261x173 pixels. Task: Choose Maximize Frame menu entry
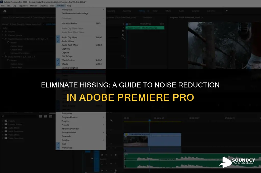point(81,23)
